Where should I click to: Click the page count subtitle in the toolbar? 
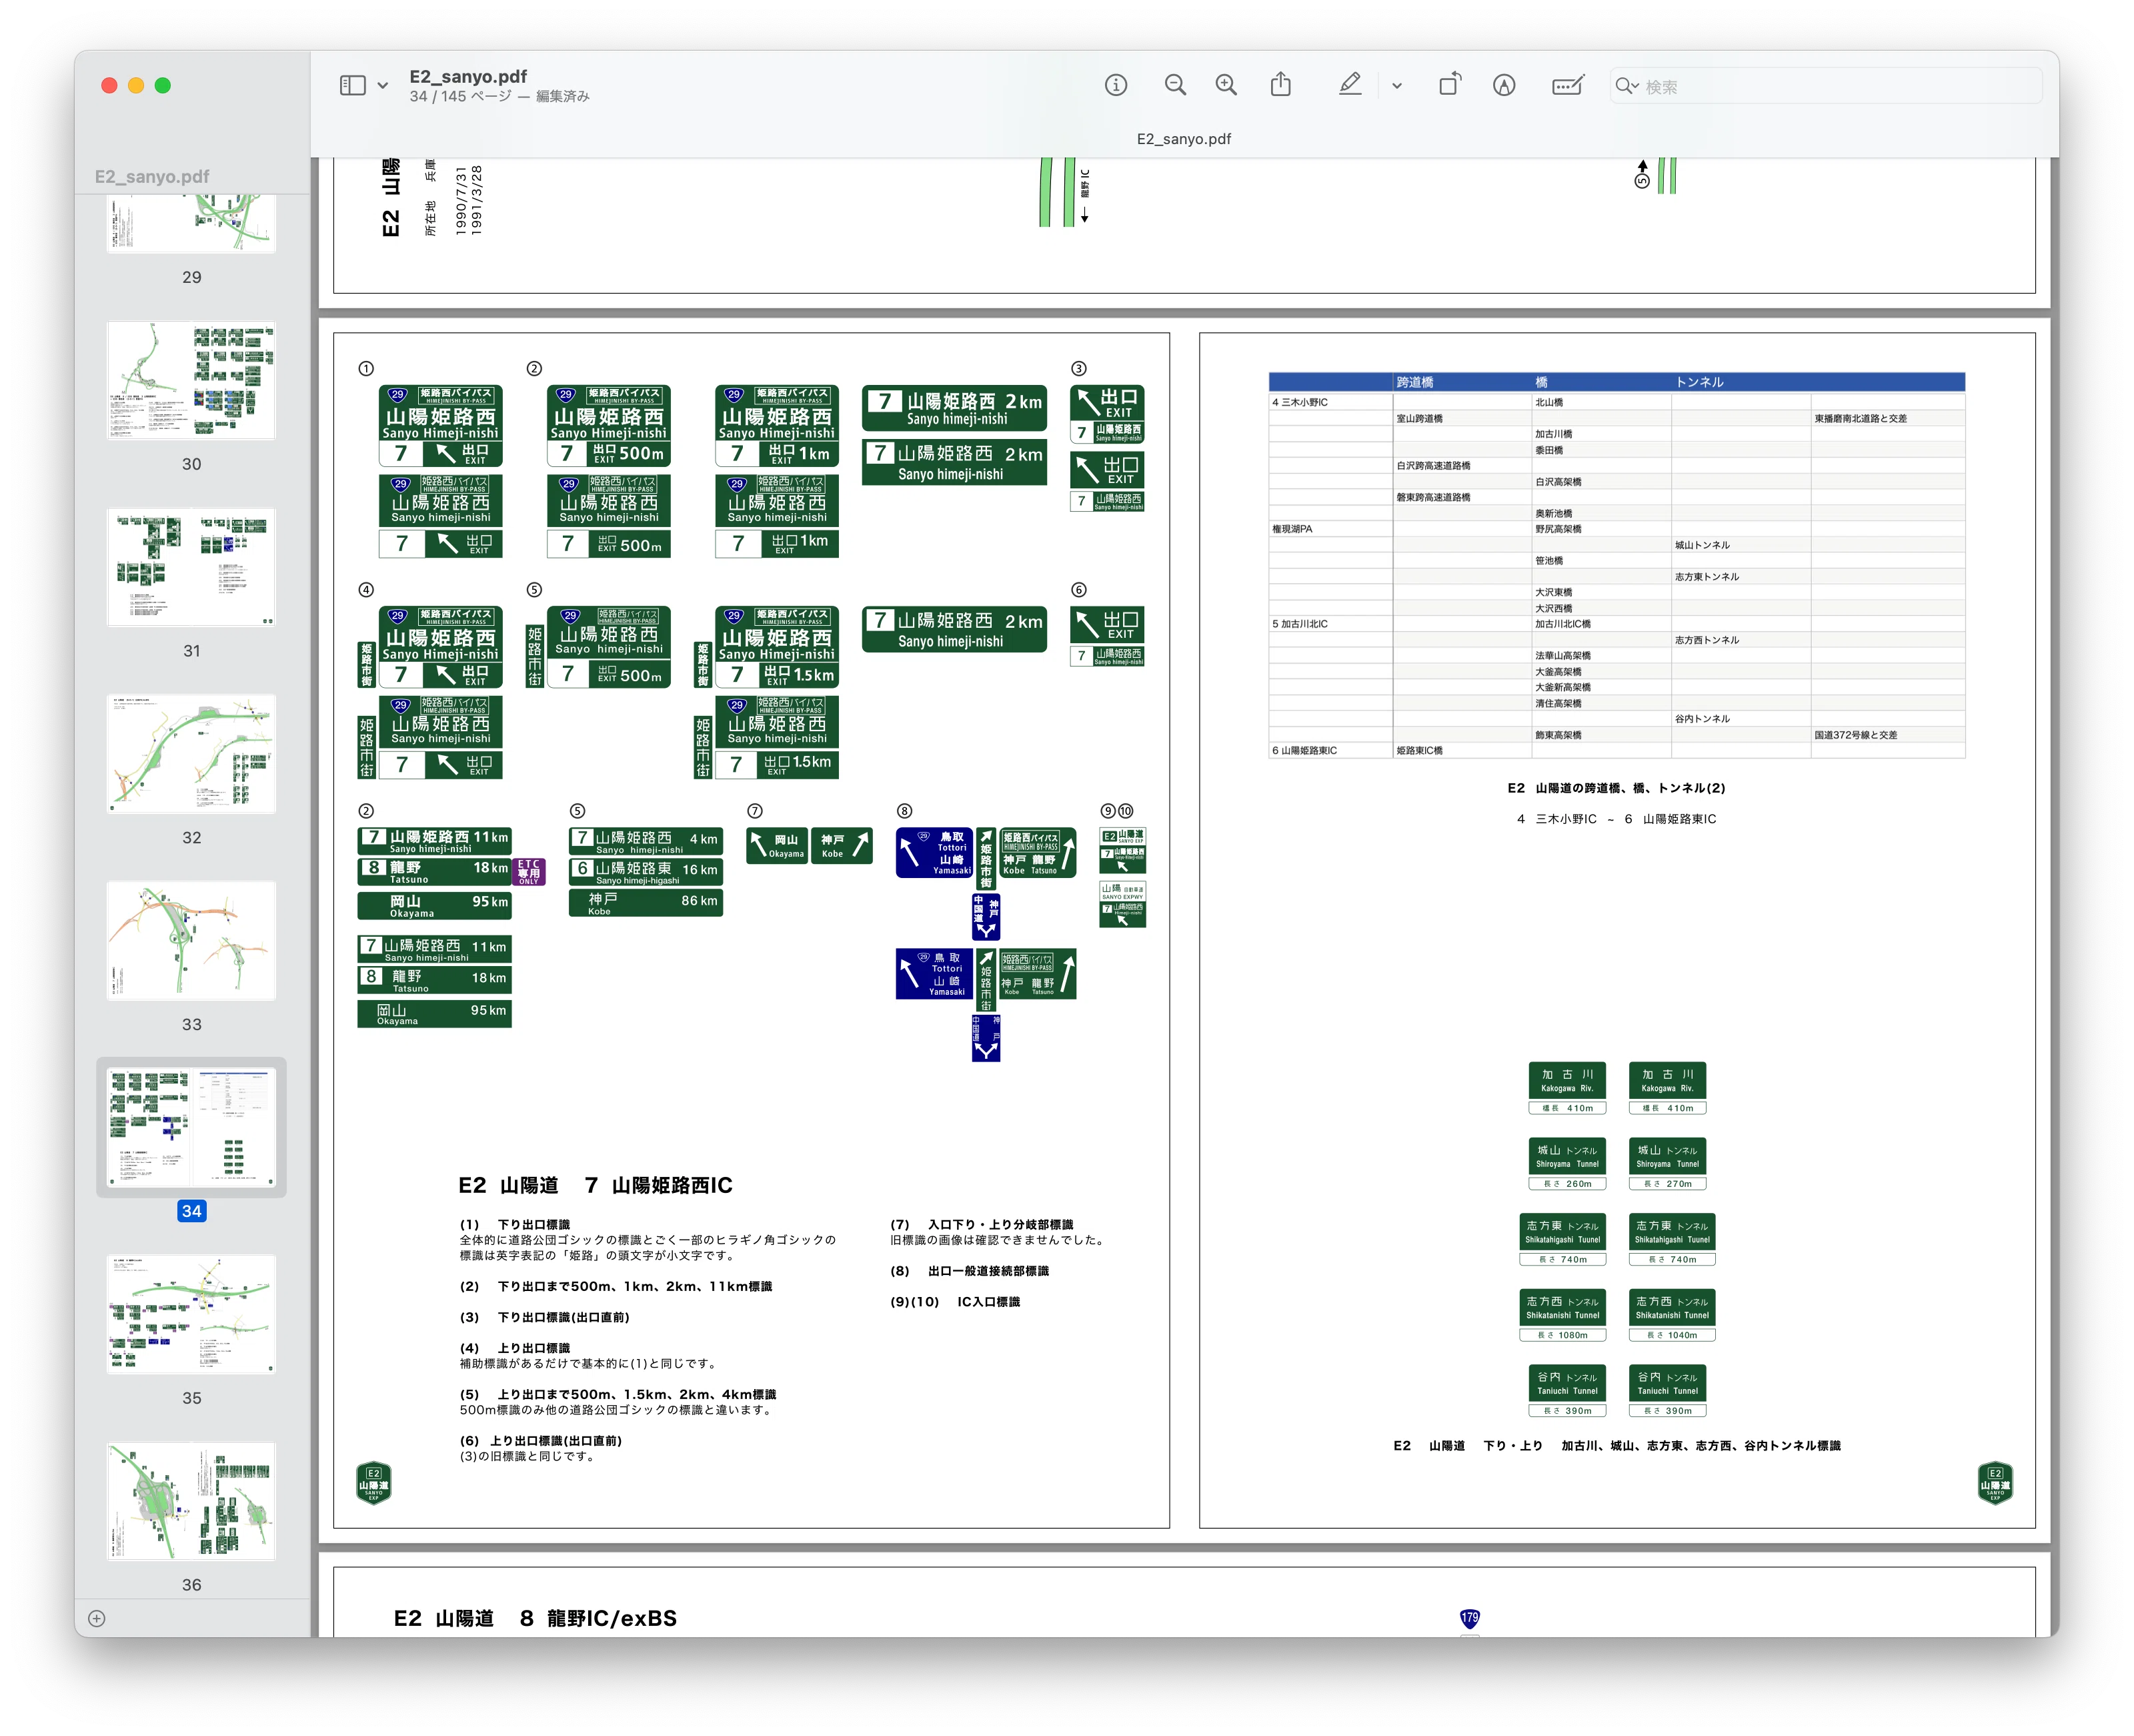click(x=499, y=97)
